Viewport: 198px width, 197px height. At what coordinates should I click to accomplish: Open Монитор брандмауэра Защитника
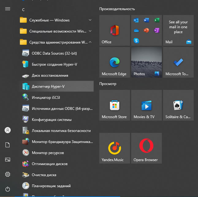pyautogui.click(x=56, y=142)
